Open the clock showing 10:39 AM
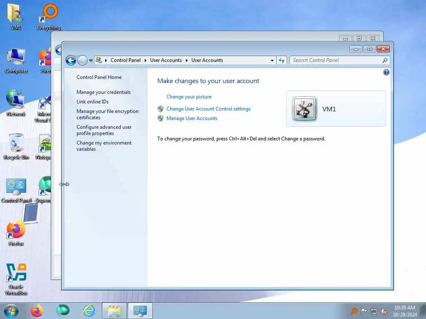Image resolution: width=426 pixels, height=319 pixels. tap(404, 311)
